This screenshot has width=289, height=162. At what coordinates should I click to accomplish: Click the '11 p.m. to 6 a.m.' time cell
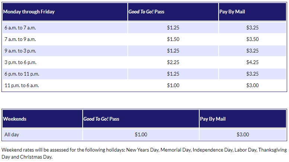point(22,85)
